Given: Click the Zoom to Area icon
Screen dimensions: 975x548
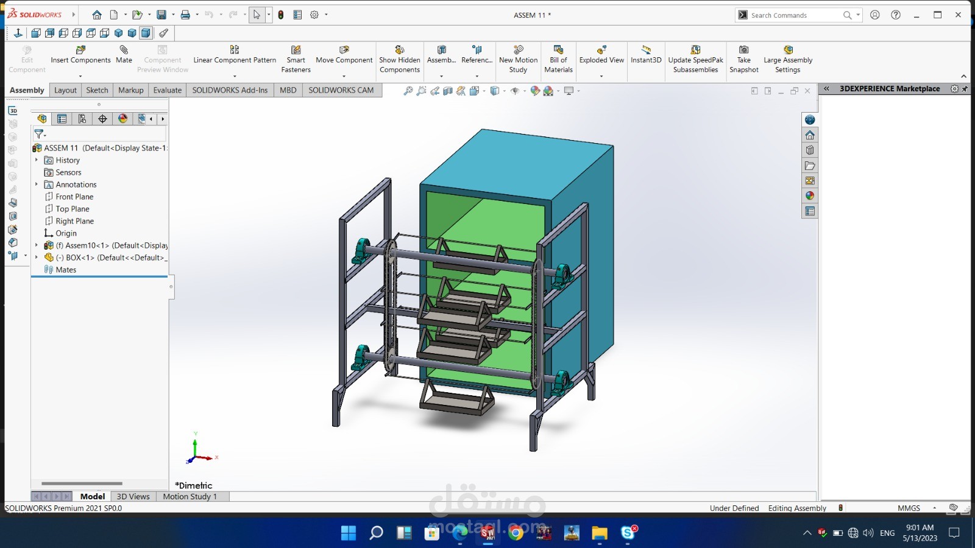Looking at the screenshot, I should (x=421, y=91).
